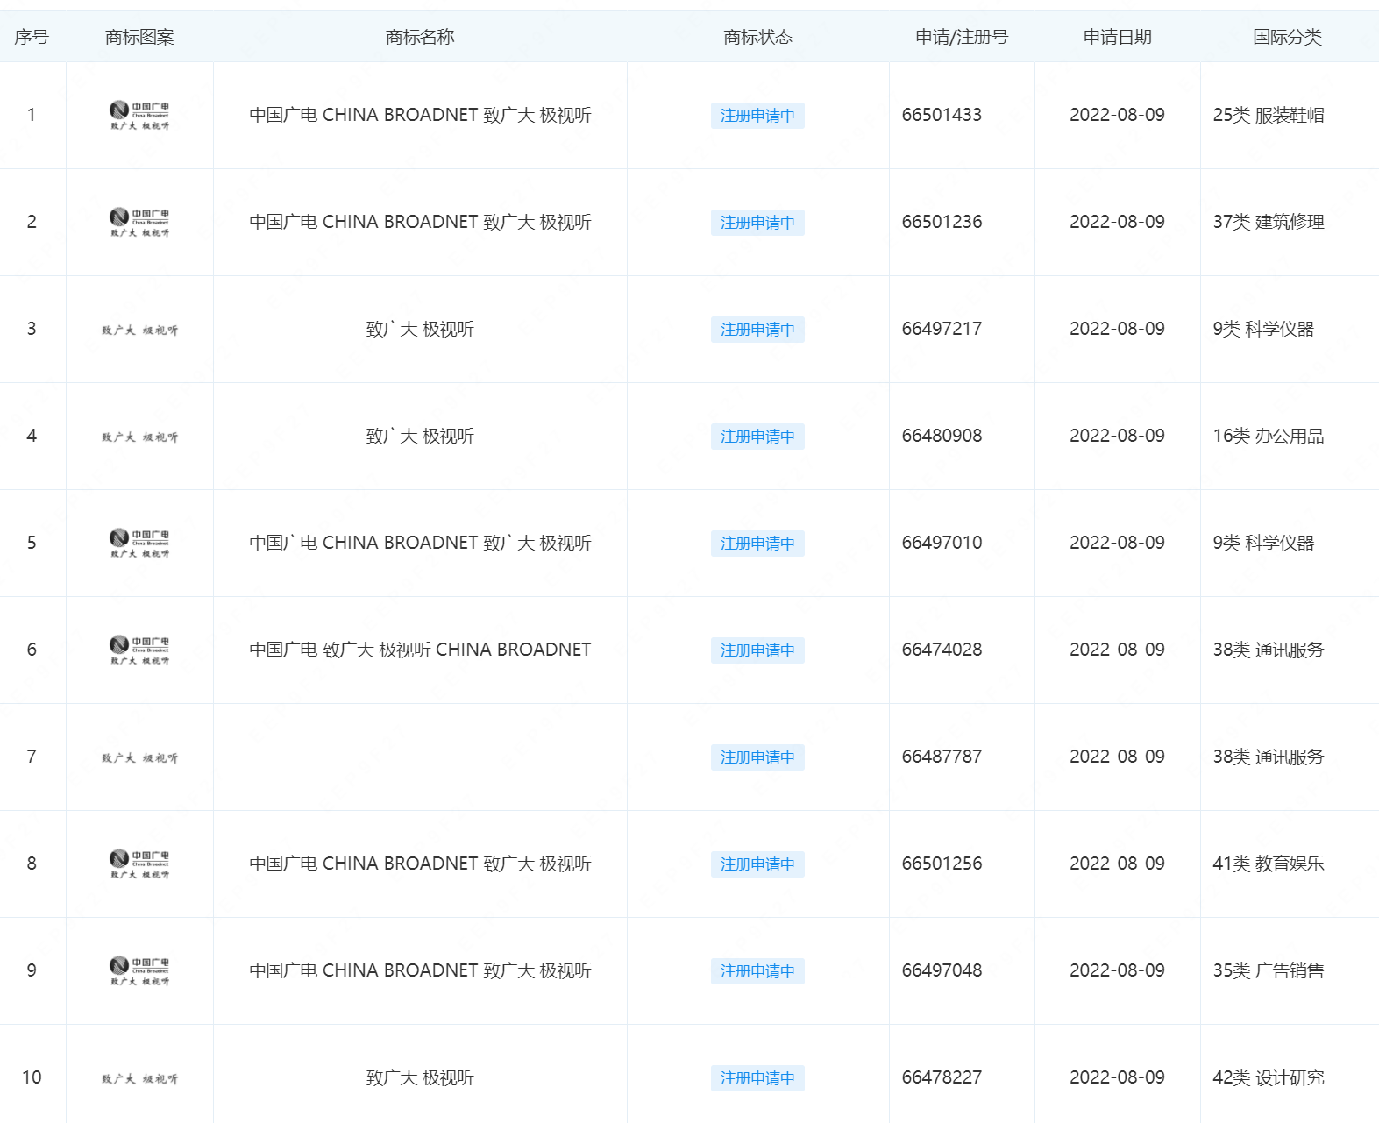Click registration number 66497048
This screenshot has height=1123, width=1379.
(x=942, y=970)
